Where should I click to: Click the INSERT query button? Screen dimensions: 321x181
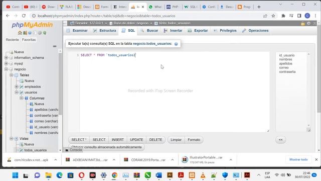click(x=118, y=140)
